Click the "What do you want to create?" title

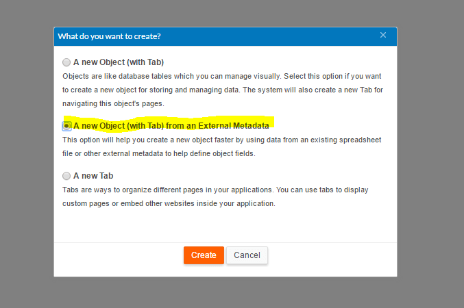click(114, 36)
